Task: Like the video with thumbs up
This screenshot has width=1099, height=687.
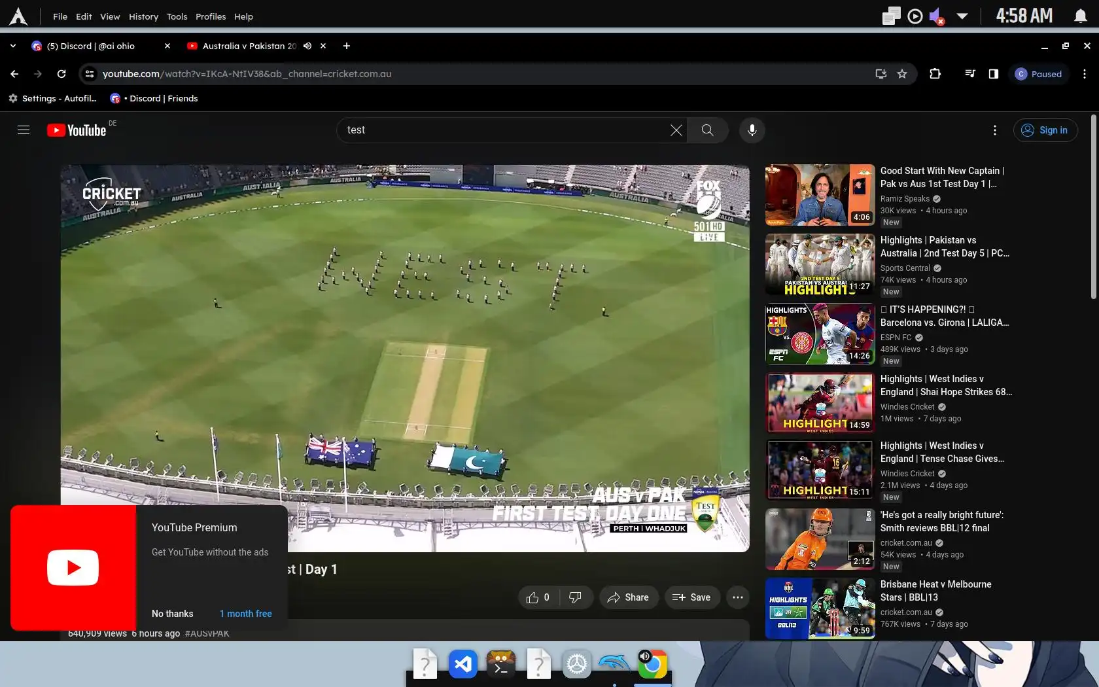Action: click(x=539, y=597)
